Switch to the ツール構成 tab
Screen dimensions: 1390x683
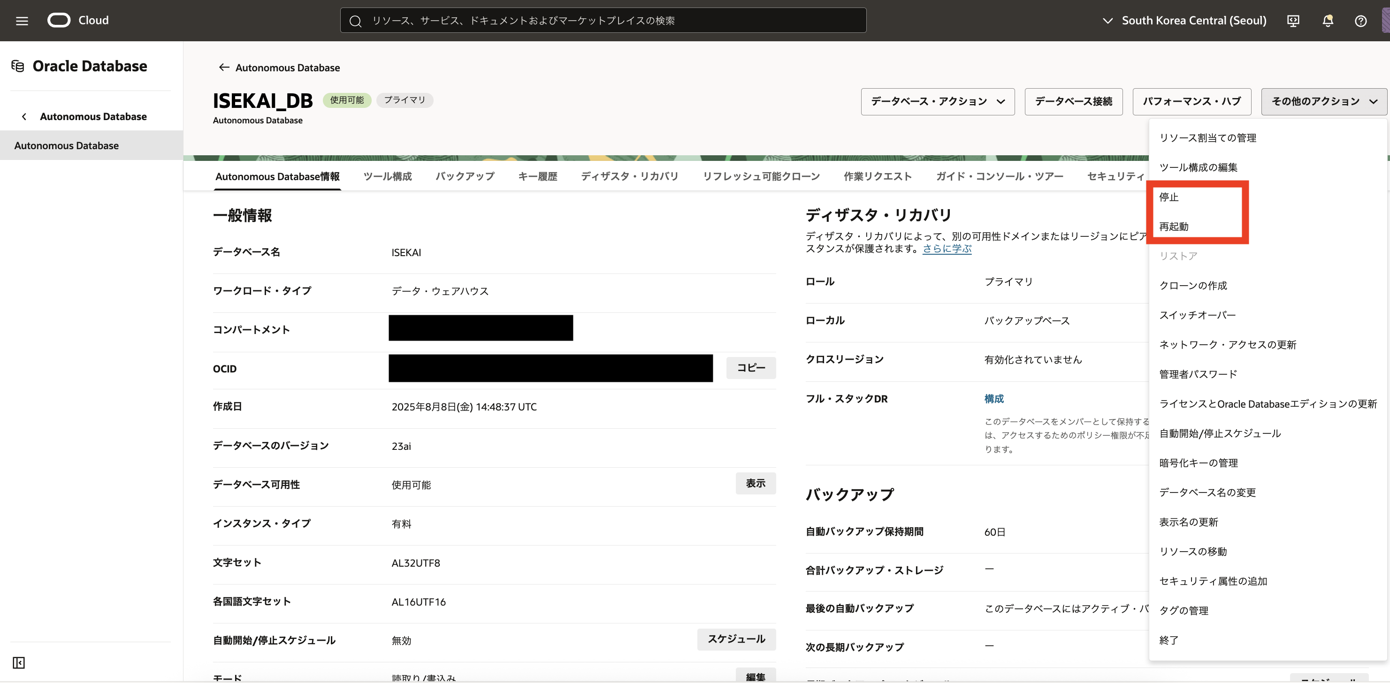(388, 176)
